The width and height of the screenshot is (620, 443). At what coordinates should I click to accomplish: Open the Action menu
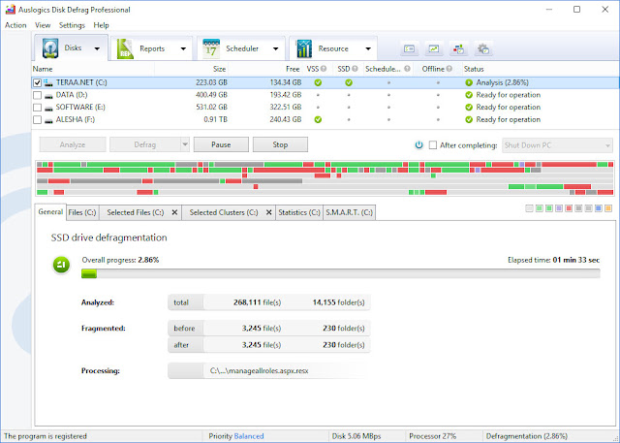[15, 25]
